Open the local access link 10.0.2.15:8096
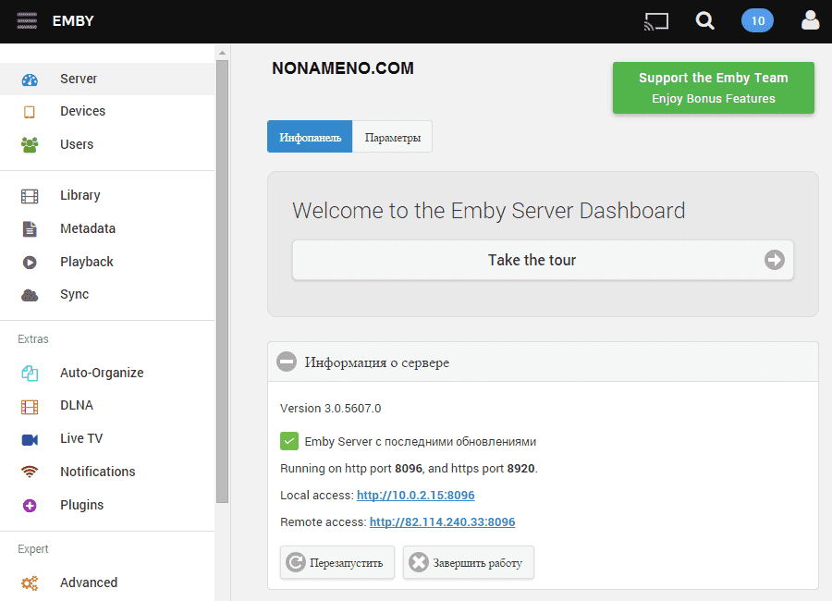Viewport: 832px width, 601px height. (415, 496)
